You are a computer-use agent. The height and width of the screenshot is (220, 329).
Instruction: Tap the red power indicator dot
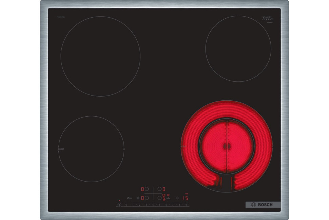[120, 201]
